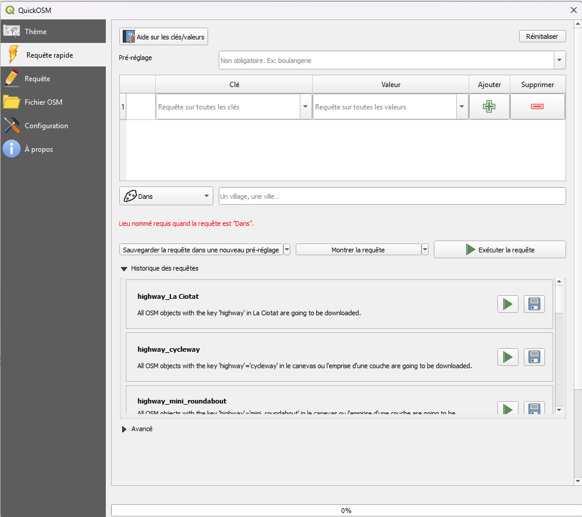Expand the Avancé section

tap(125, 429)
